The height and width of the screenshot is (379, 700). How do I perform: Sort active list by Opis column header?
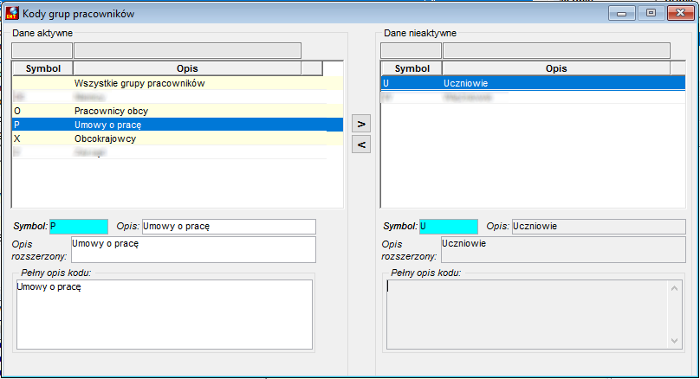[187, 68]
